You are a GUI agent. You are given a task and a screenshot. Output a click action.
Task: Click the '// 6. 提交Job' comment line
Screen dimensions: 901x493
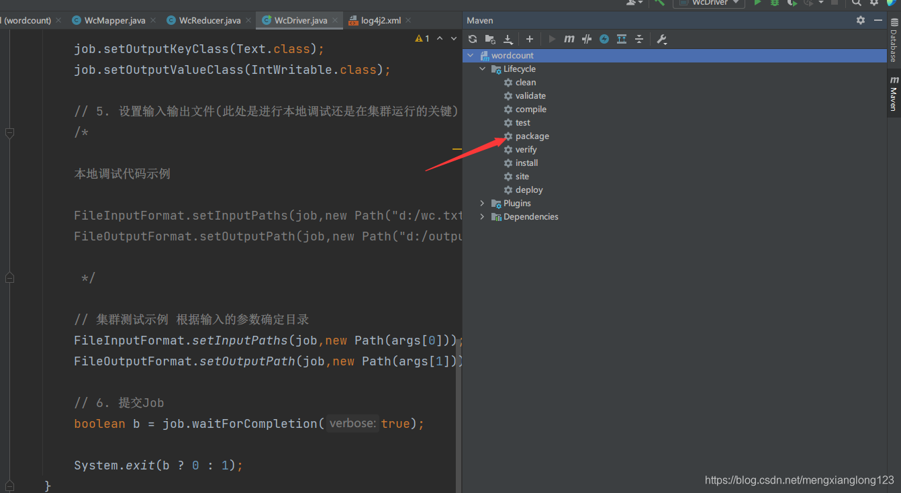pyautogui.click(x=119, y=403)
